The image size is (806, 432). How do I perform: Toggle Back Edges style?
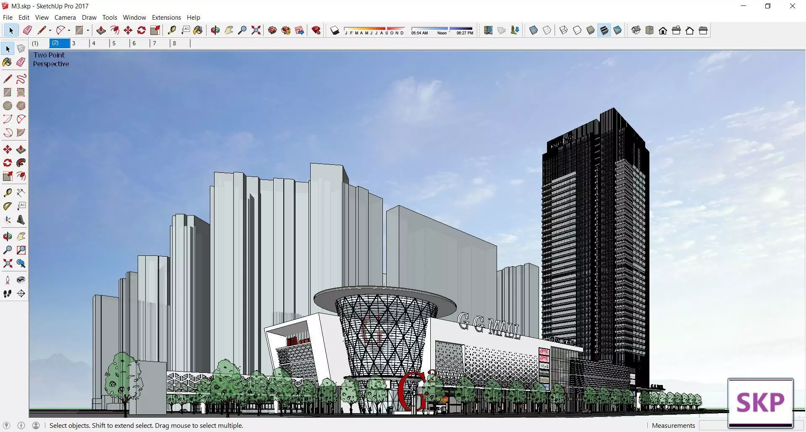click(x=547, y=30)
